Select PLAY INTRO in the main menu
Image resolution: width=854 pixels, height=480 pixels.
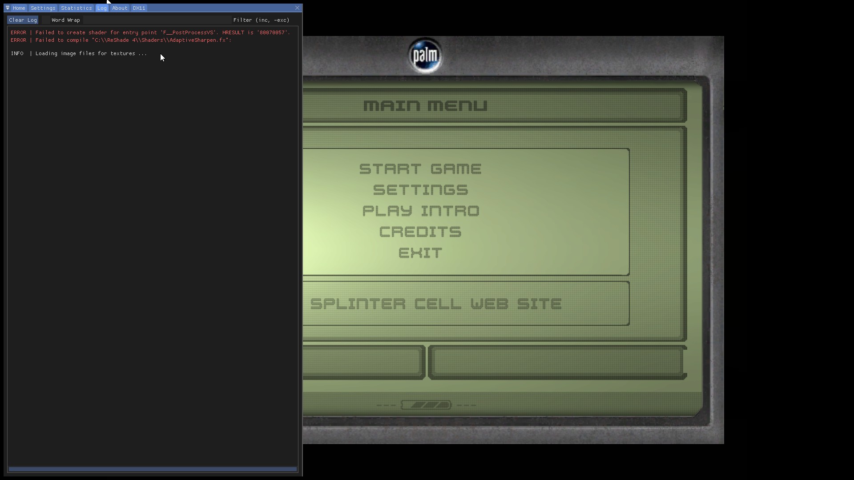(x=421, y=211)
